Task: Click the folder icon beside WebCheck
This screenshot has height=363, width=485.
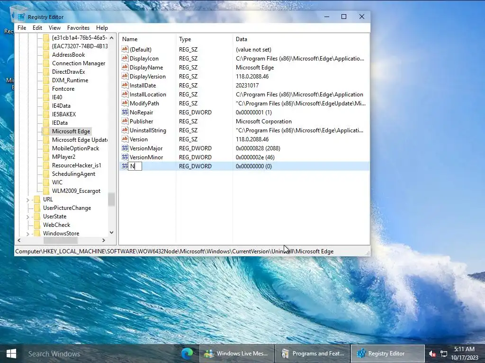Action: 37,225
